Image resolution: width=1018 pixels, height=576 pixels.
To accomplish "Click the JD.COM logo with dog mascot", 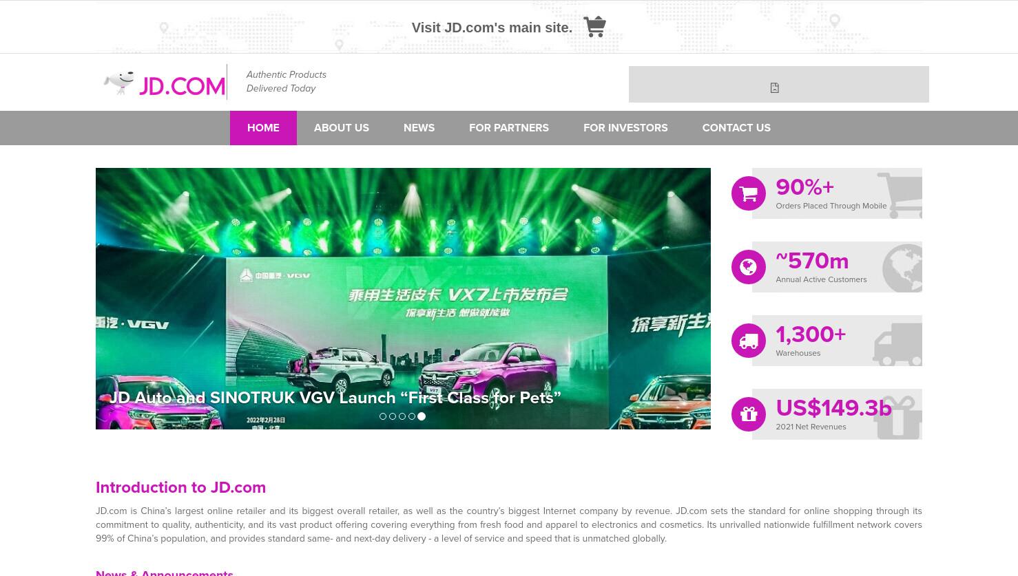I will 164,83.
